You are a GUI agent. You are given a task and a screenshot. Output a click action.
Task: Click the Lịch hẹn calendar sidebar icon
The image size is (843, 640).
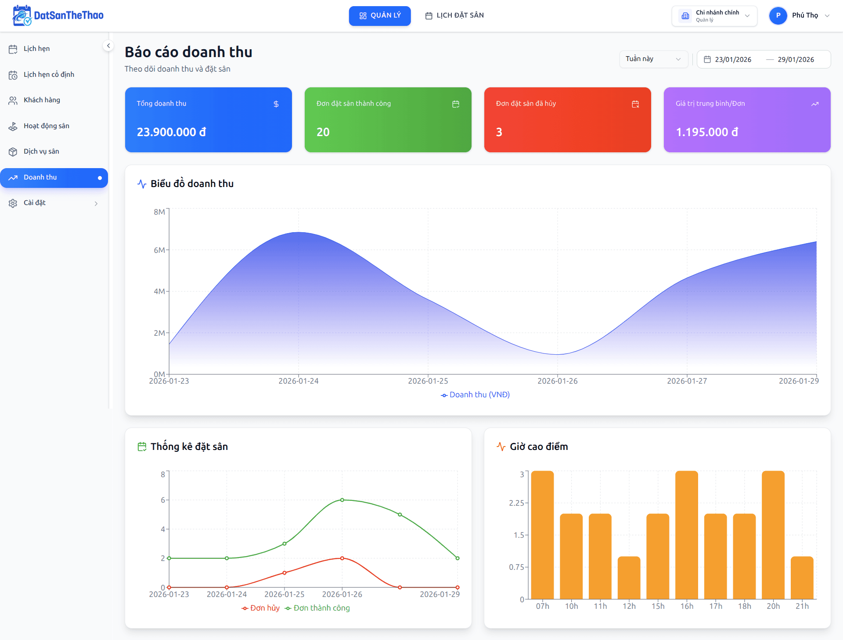pyautogui.click(x=13, y=49)
